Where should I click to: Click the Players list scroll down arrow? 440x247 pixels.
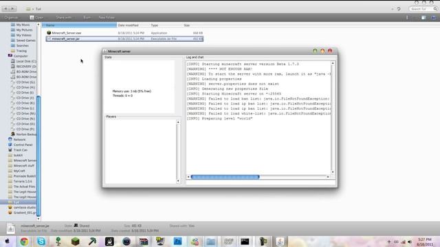[178, 181]
